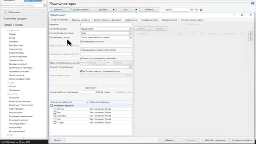
Task: Click the red error icon near Готовить вместе
Action: 81,71
